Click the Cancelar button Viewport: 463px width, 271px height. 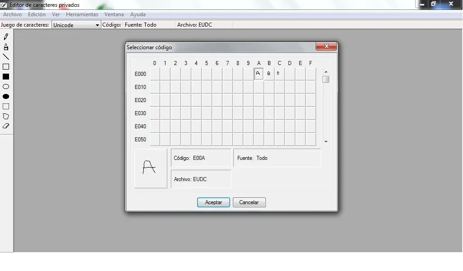(x=249, y=202)
